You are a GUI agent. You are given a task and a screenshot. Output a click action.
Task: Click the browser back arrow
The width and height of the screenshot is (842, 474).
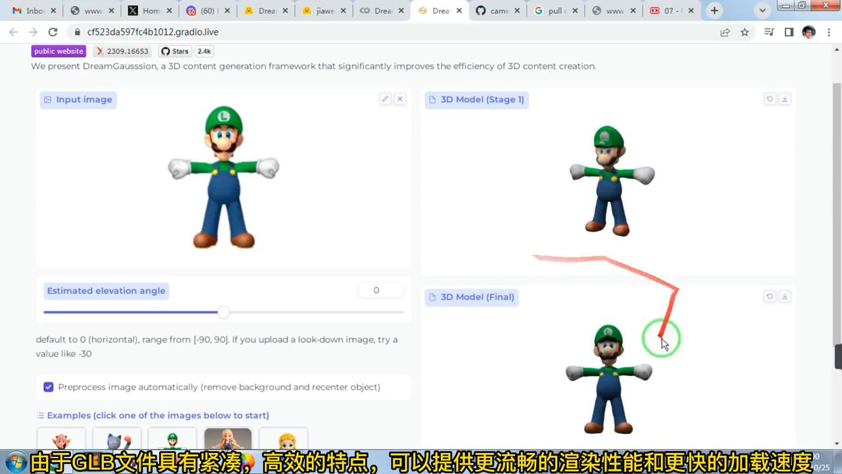point(13,32)
